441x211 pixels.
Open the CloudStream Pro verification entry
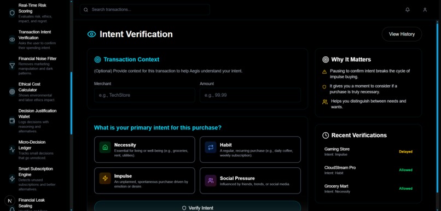pyautogui.click(x=368, y=170)
